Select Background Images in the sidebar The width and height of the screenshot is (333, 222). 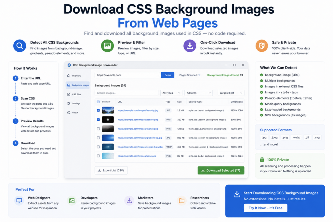click(77, 85)
